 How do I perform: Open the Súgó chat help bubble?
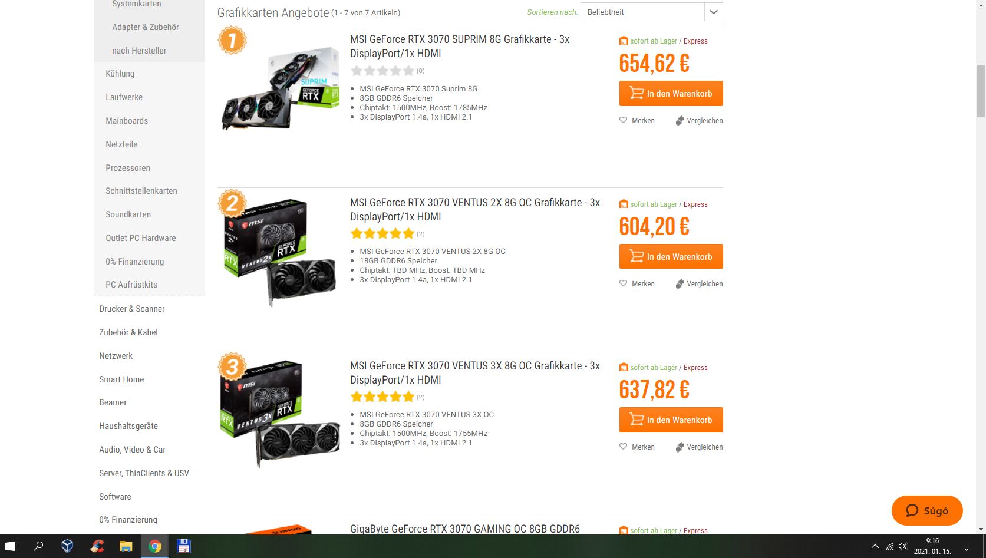[927, 510]
